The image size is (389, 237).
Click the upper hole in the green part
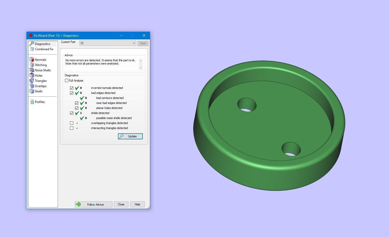[247, 105]
